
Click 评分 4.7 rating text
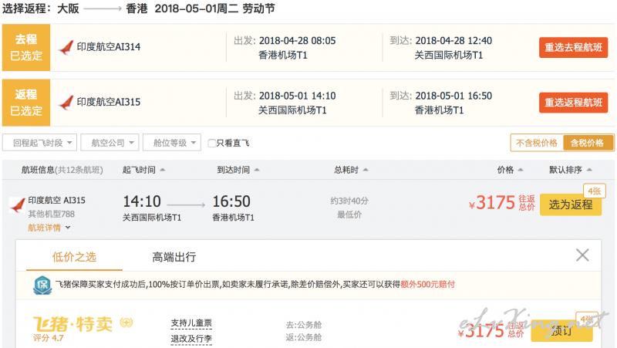[48, 338]
